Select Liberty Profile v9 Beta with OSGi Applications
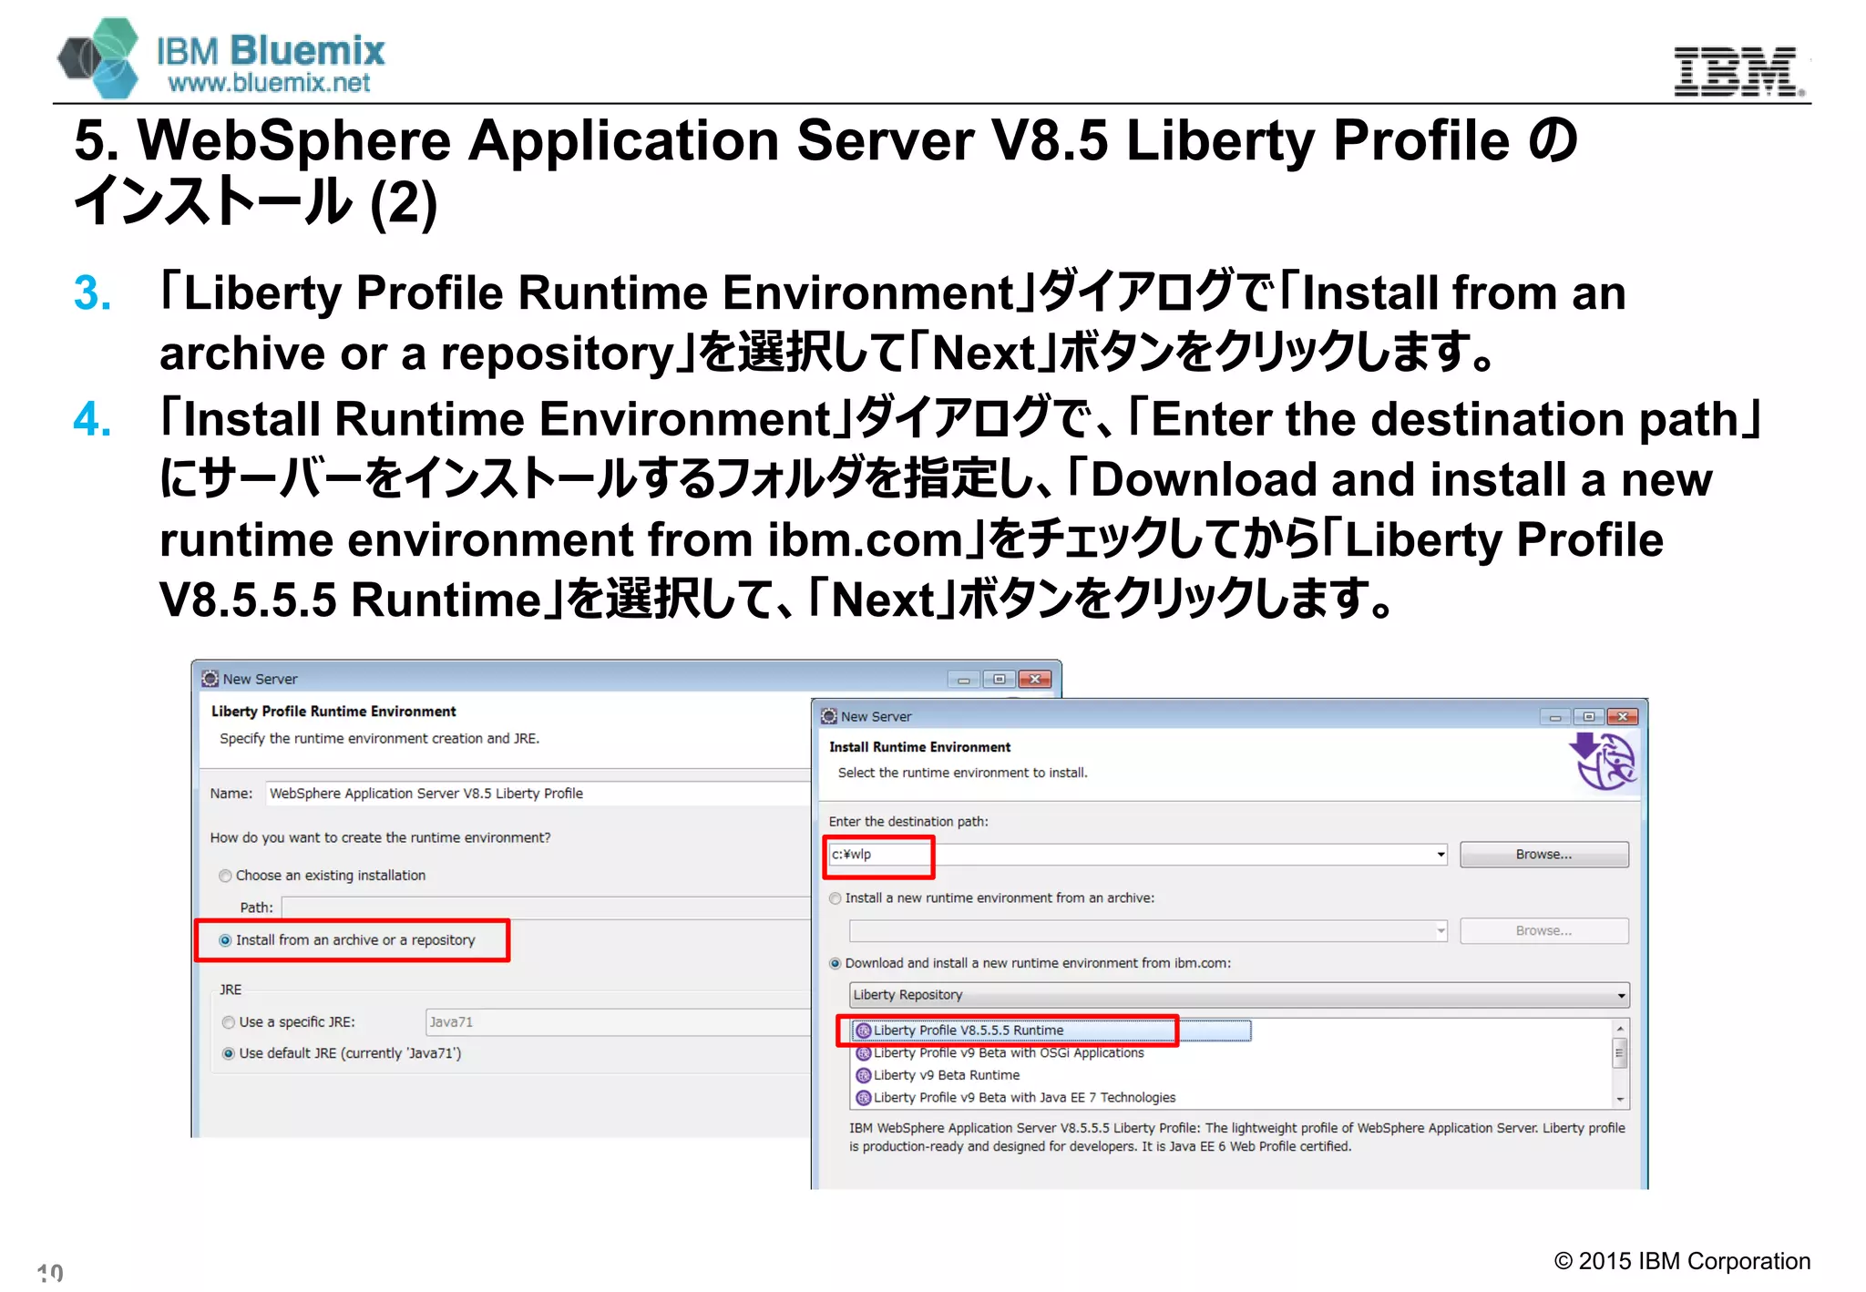 tap(1009, 1053)
